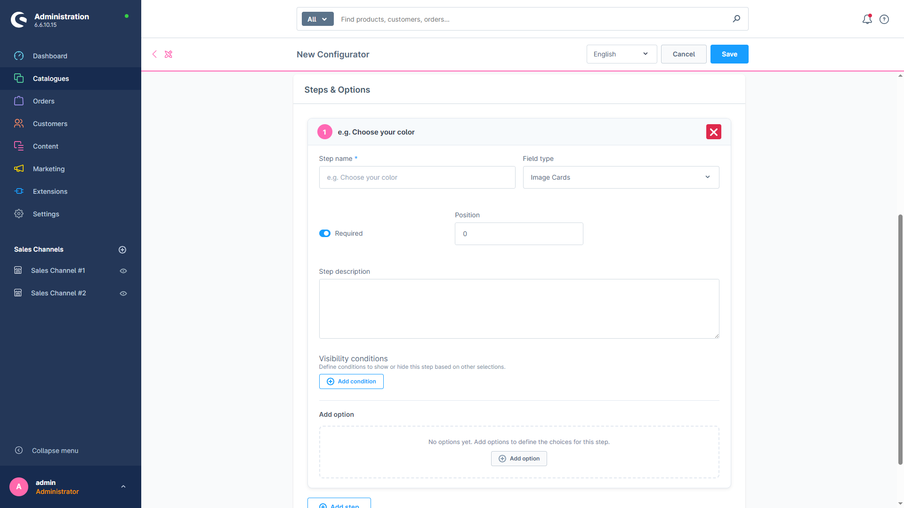Viewport: 904px width, 508px height.
Task: Focus the Step name input field
Action: (x=417, y=177)
